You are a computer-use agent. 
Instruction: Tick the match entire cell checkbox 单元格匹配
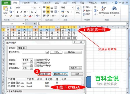pyautogui.click(x=36, y=62)
